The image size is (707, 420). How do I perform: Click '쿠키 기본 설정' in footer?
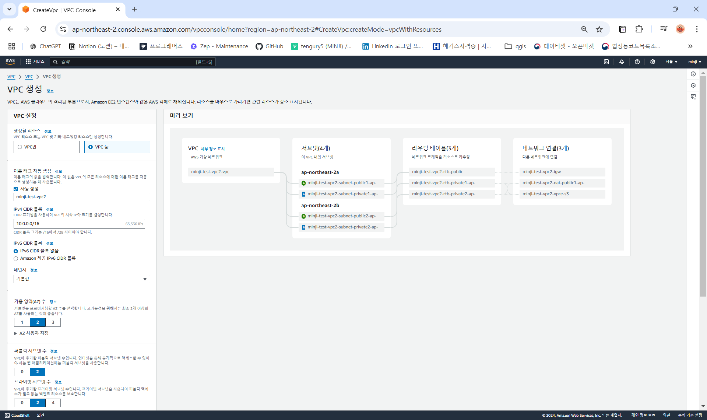[690, 415]
